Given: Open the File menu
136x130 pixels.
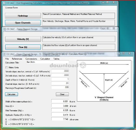Looking at the screenshot, I should point(7,59).
